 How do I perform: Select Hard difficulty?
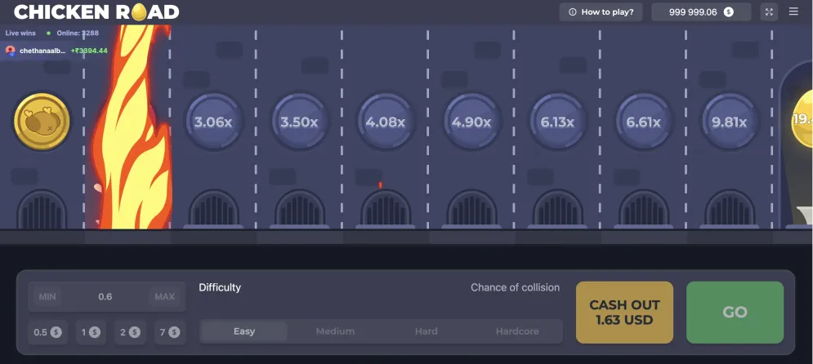[427, 331]
